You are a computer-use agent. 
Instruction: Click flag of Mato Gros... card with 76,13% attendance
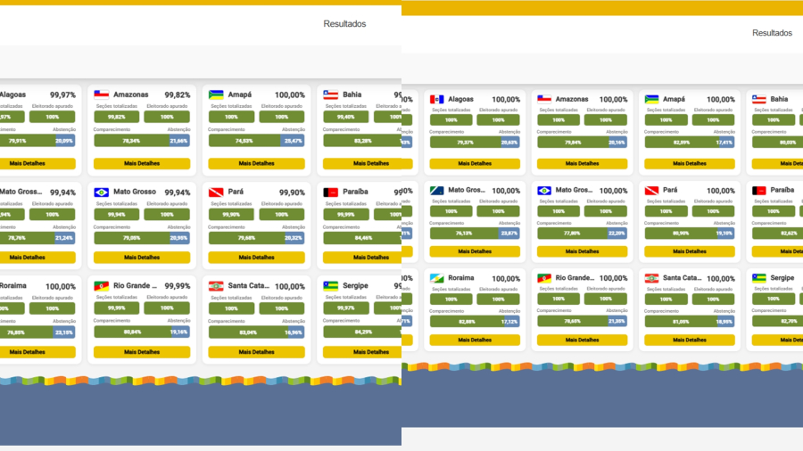click(x=437, y=190)
